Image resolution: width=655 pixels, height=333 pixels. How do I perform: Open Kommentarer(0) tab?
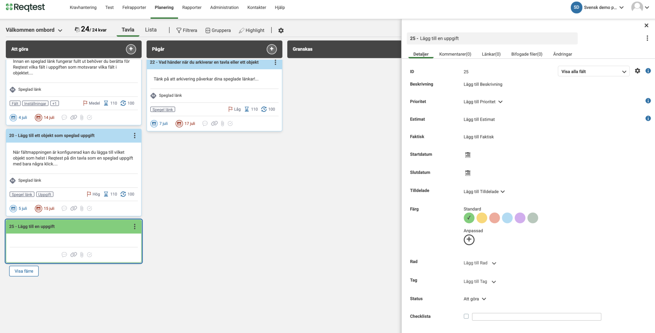pos(455,54)
